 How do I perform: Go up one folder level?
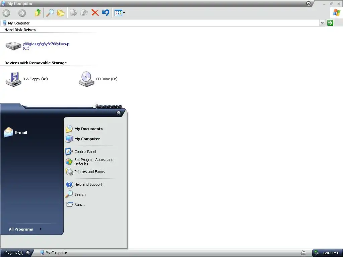(38, 13)
